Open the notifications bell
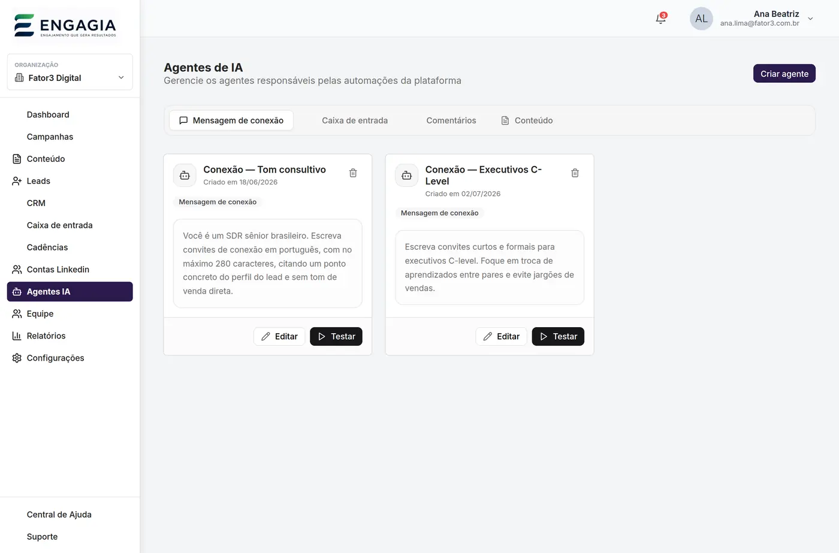 click(660, 19)
